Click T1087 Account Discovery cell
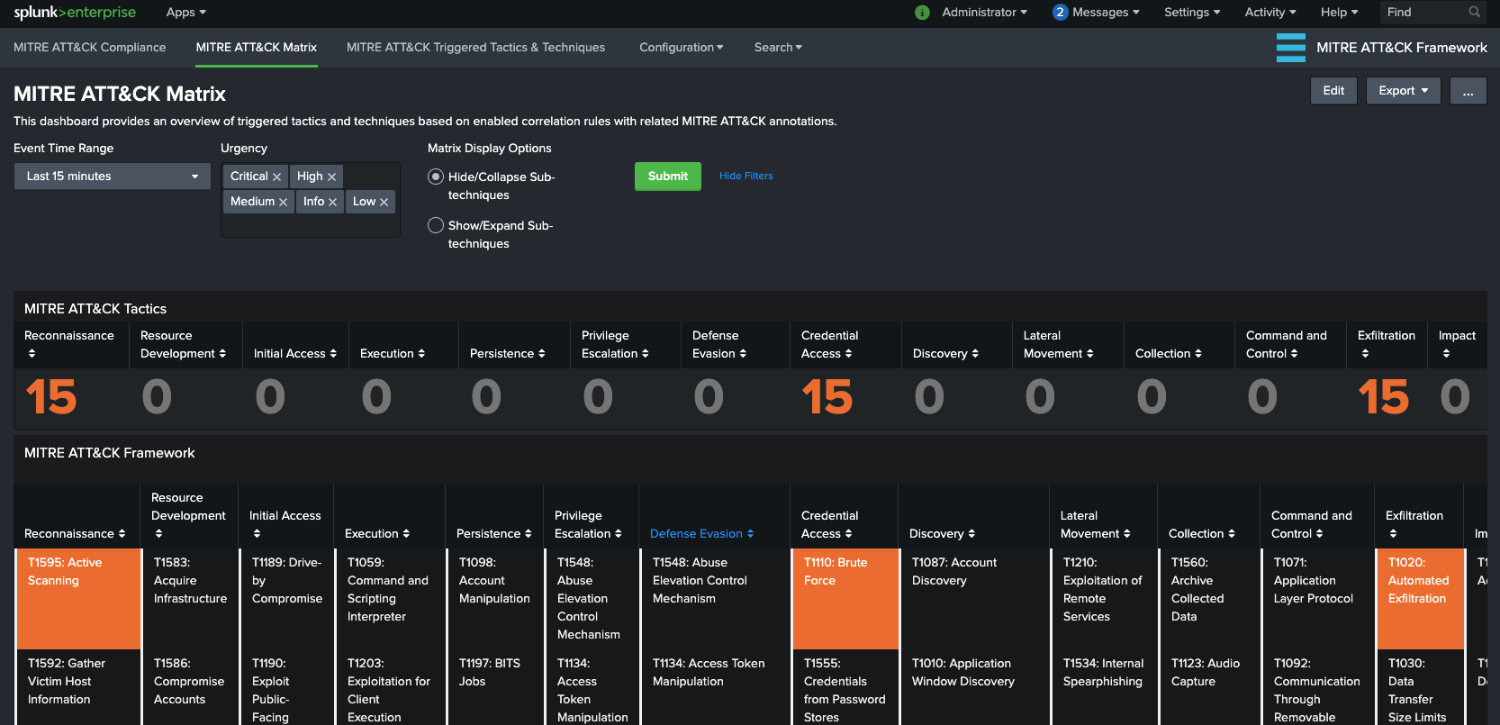This screenshot has width=1500, height=725. 974,599
